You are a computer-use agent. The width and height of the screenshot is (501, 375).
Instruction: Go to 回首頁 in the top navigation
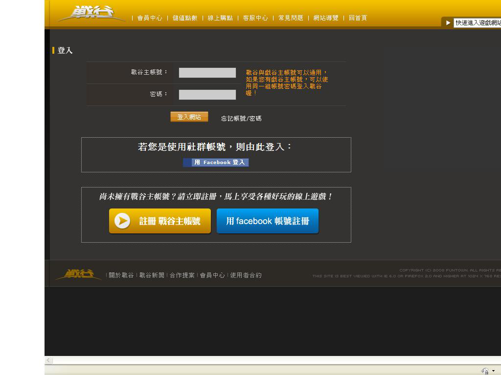358,18
